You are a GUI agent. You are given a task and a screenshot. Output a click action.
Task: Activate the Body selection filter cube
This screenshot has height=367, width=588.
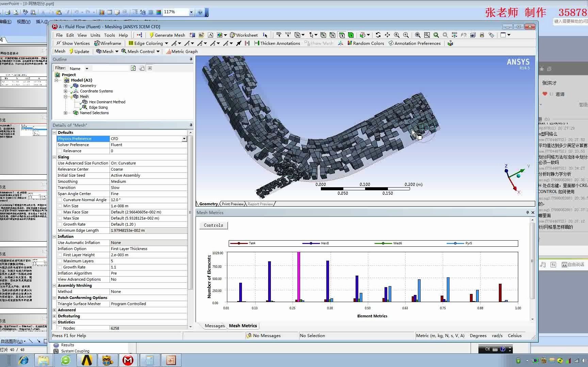(350, 35)
